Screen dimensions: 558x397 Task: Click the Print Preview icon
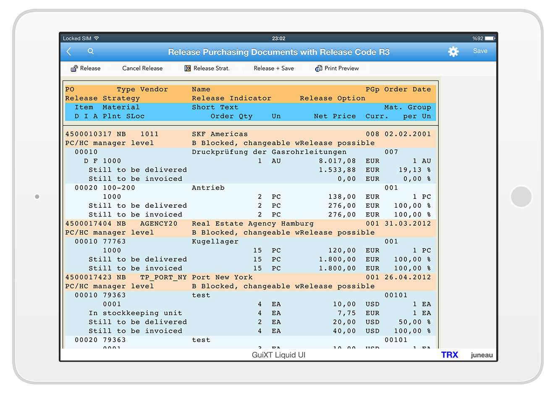pos(319,68)
